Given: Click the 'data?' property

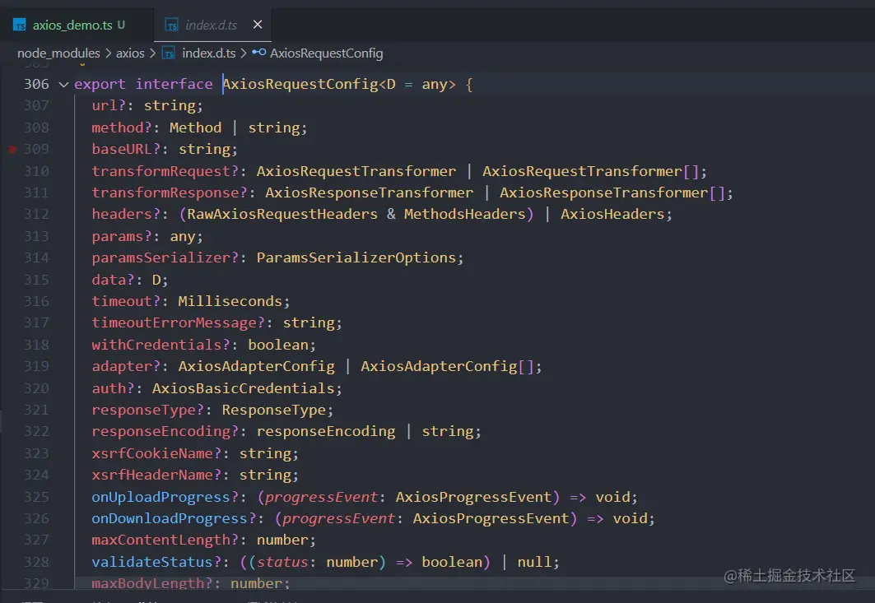Looking at the screenshot, I should (114, 280).
